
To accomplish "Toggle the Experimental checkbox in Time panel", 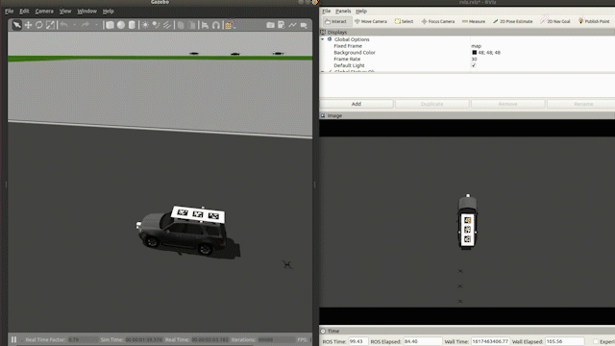I will [x=596, y=342].
